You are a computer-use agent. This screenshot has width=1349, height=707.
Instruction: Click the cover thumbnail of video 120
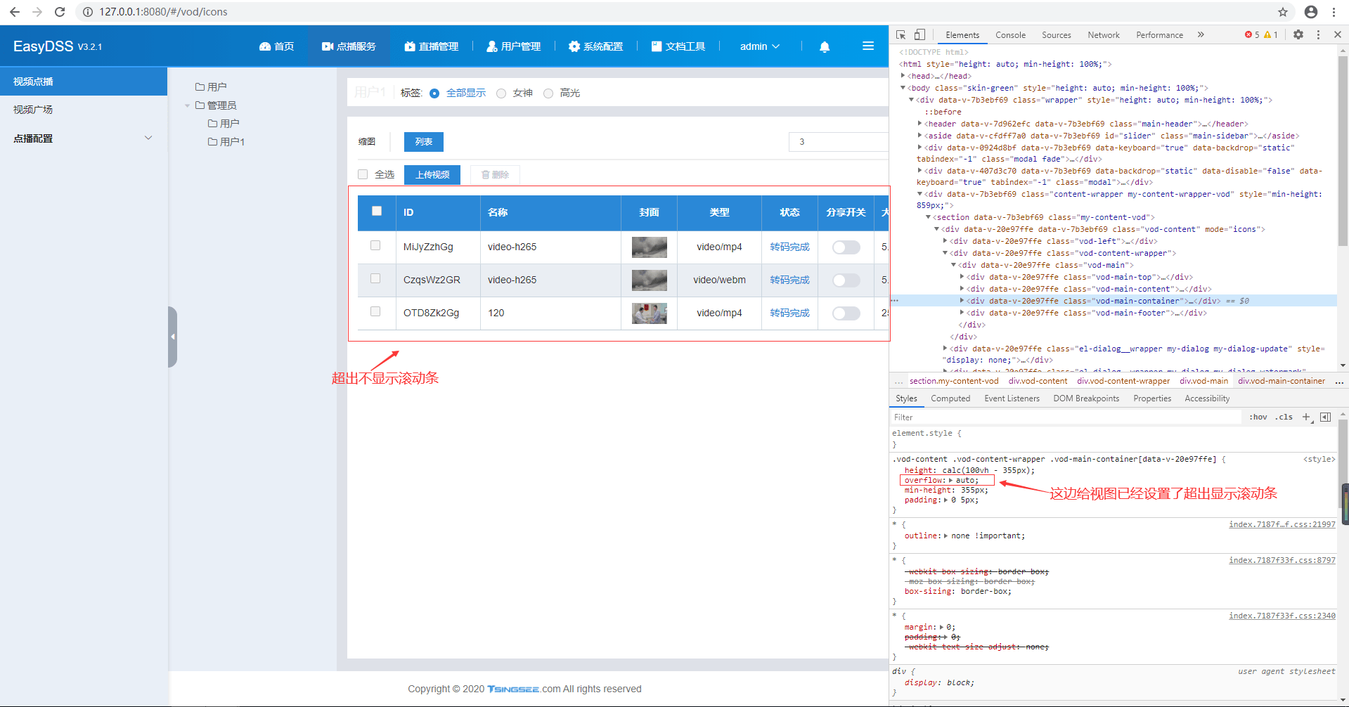649,313
